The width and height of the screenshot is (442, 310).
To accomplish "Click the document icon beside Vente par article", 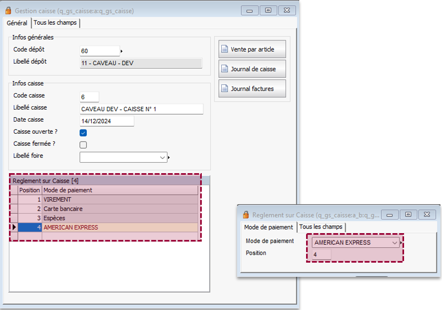I will (x=224, y=49).
